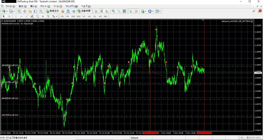Viewport: 263px width, 140px height.
Task: Switch to the H1 timeframe
Action: click(84, 16)
